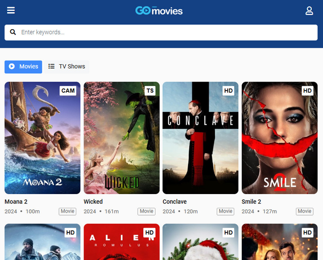Click the HD badge on Smile 2
Screen dimensions: 323x260
point(307,91)
